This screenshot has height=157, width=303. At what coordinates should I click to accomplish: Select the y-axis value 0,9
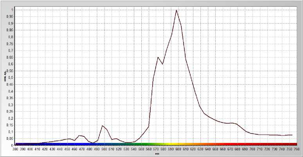coord(11,23)
